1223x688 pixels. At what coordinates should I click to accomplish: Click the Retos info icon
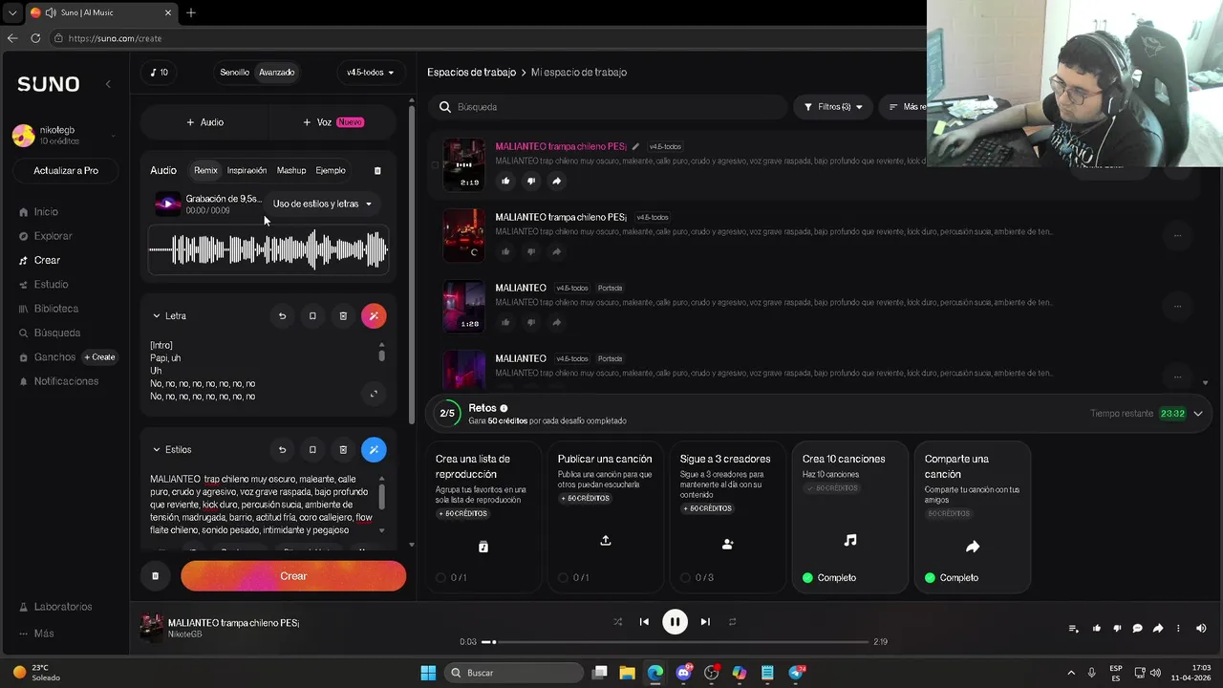tap(504, 408)
